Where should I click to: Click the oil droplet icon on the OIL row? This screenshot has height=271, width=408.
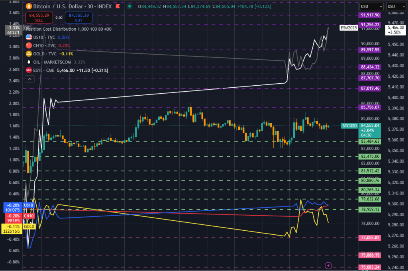point(28,62)
